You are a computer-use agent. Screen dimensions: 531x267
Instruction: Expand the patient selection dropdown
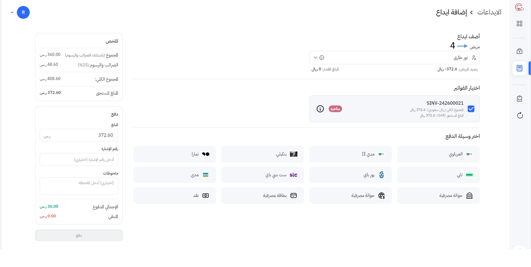(315, 58)
